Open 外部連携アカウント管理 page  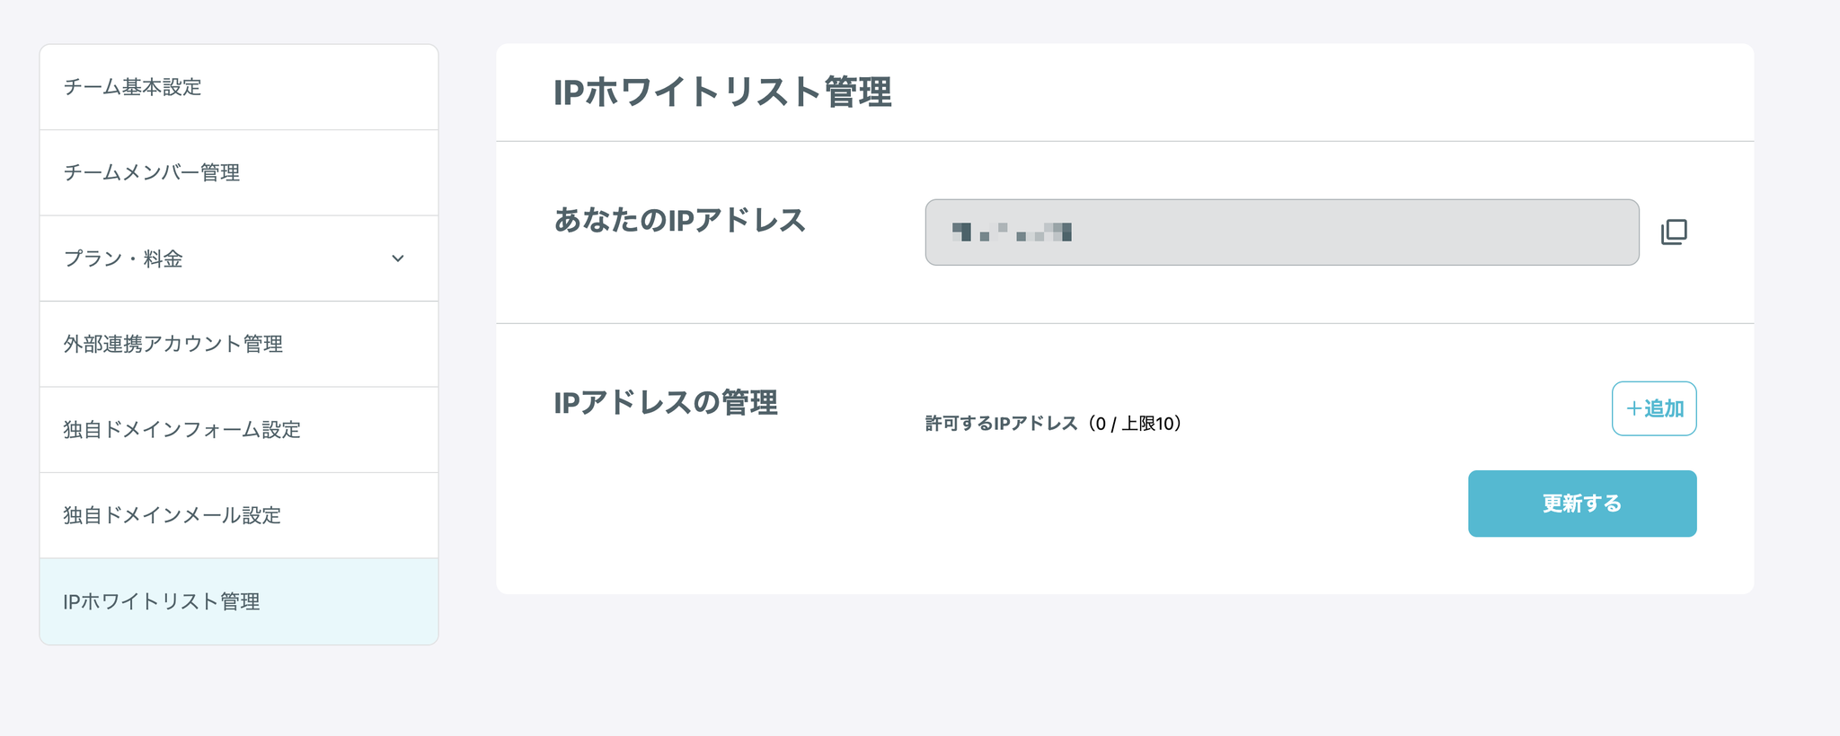click(x=172, y=344)
